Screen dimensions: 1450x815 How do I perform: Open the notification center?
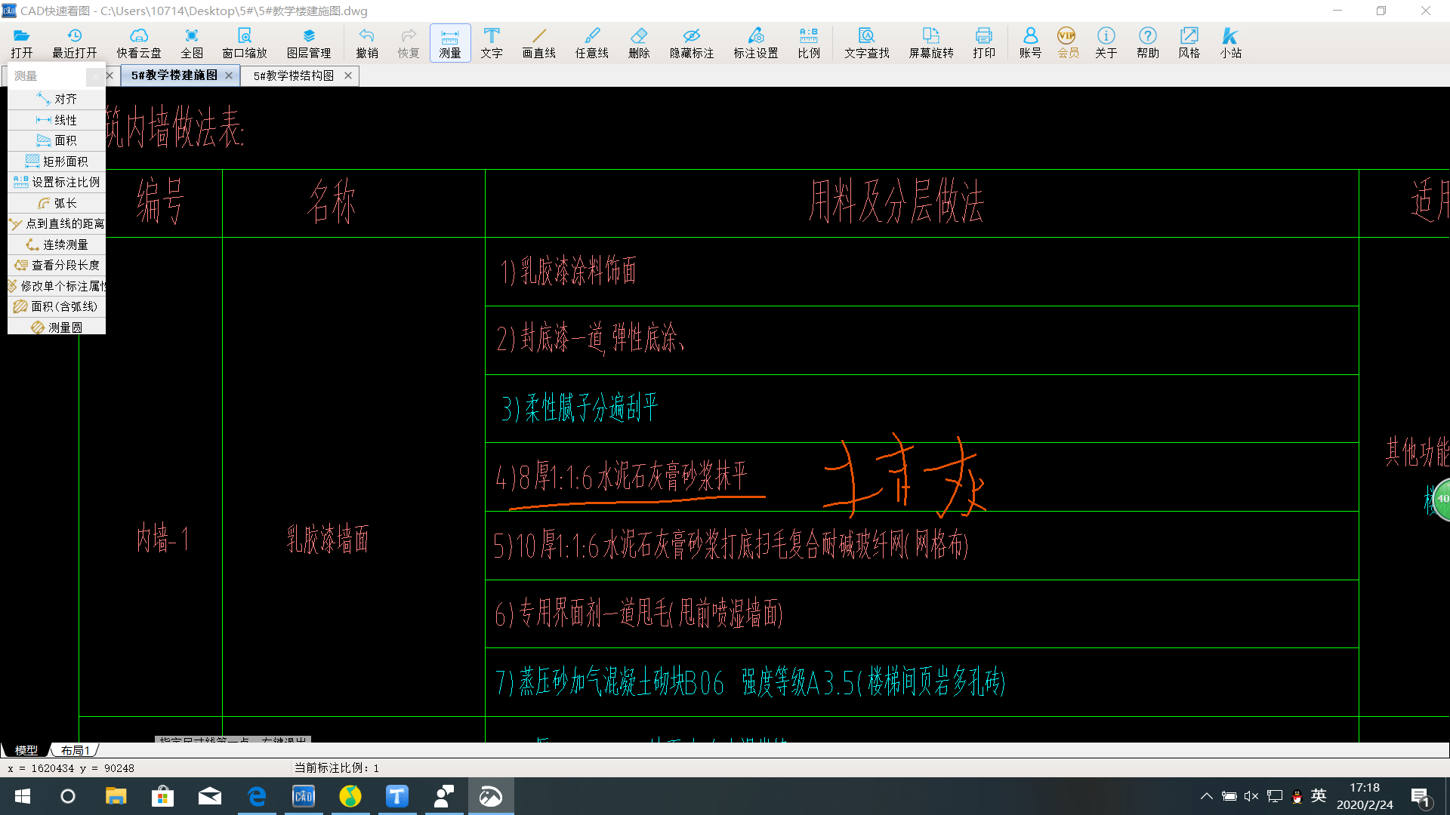tap(1420, 796)
